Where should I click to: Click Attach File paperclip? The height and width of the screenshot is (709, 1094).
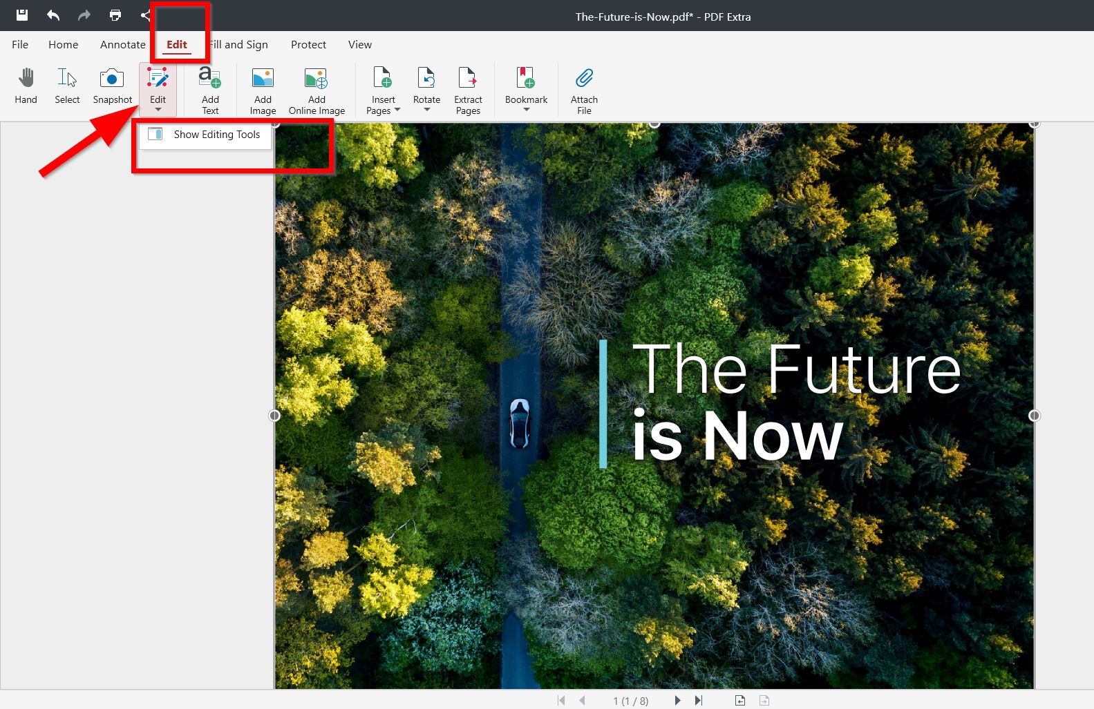(585, 77)
